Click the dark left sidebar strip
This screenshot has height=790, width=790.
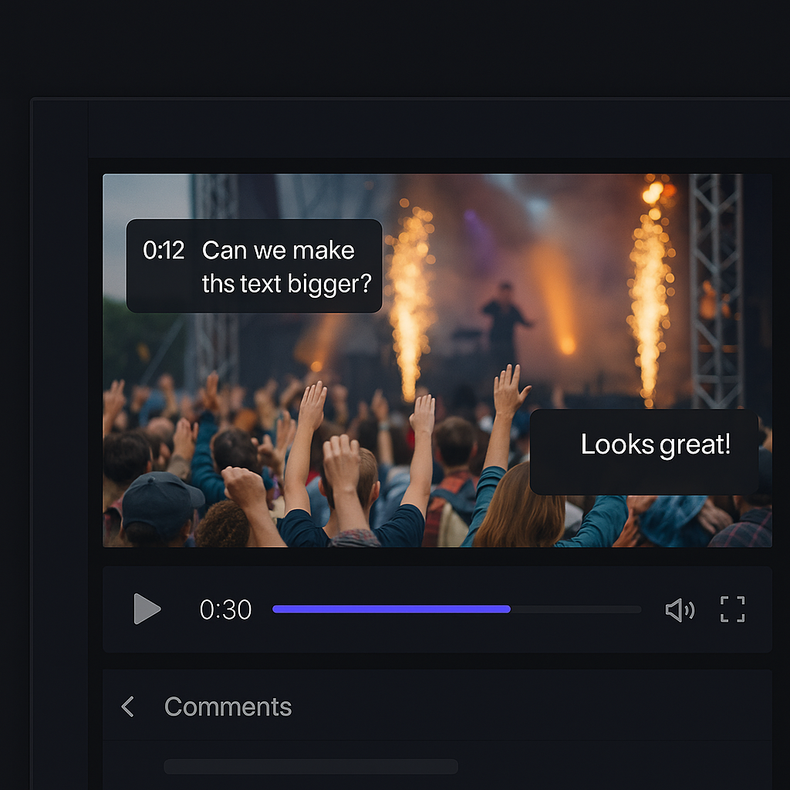point(60,444)
